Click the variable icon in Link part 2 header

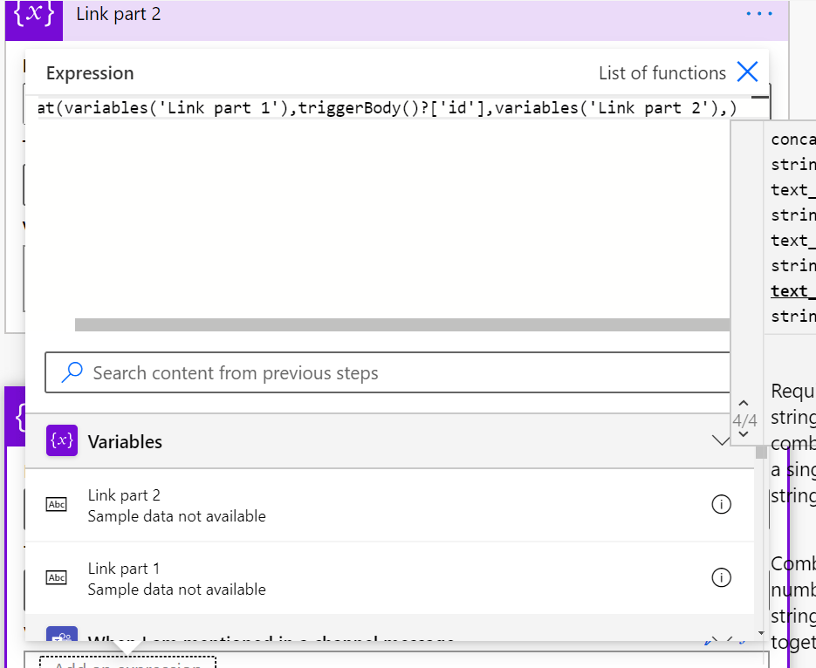click(x=34, y=16)
